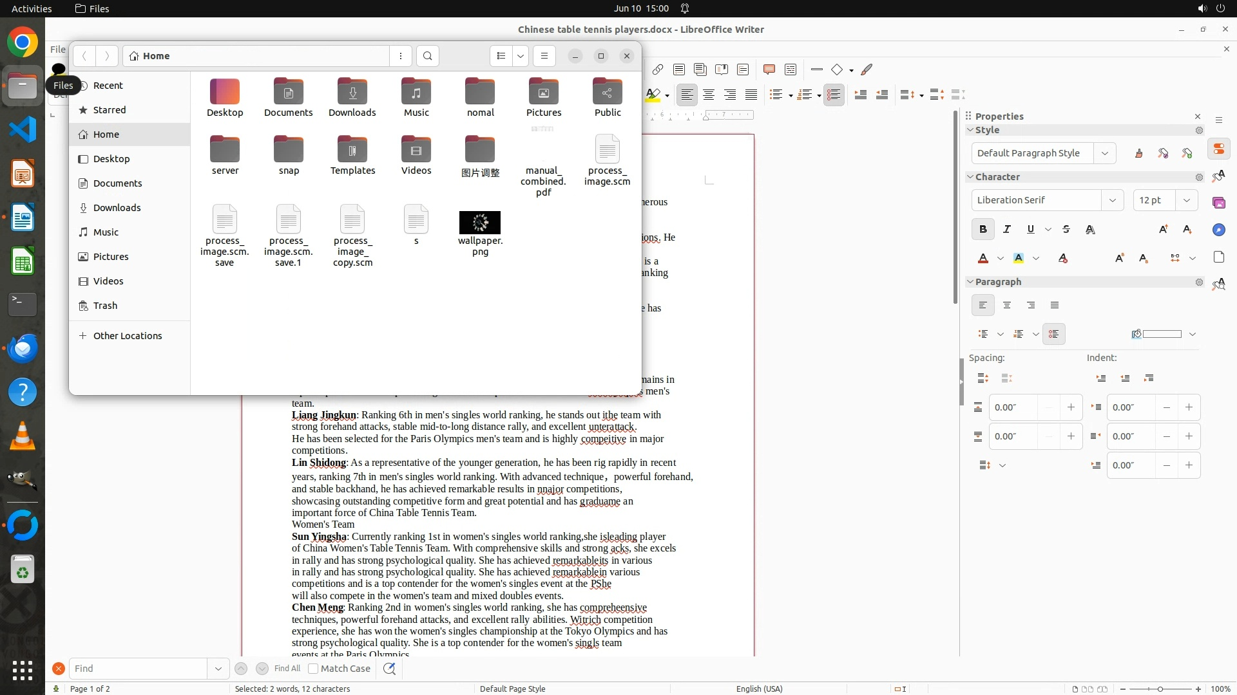Click the Justified alignment toolbar icon

pyautogui.click(x=751, y=95)
